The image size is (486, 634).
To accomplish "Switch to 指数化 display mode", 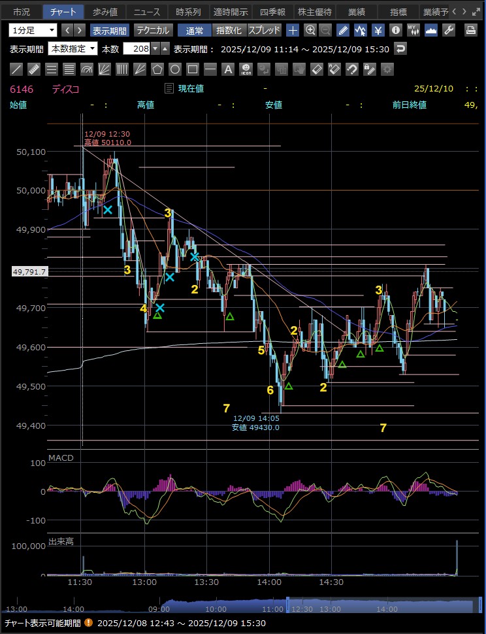I will (229, 30).
